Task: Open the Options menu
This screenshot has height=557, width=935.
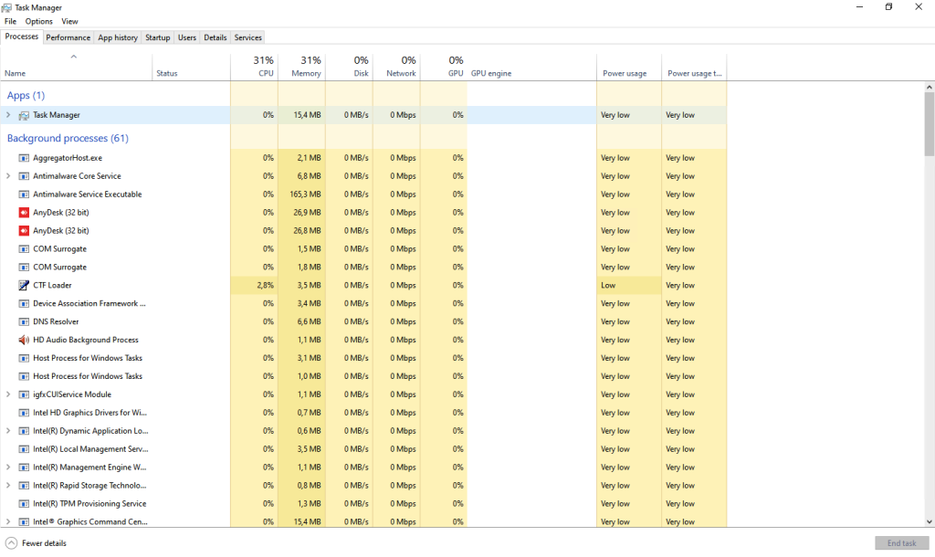Action: tap(38, 21)
